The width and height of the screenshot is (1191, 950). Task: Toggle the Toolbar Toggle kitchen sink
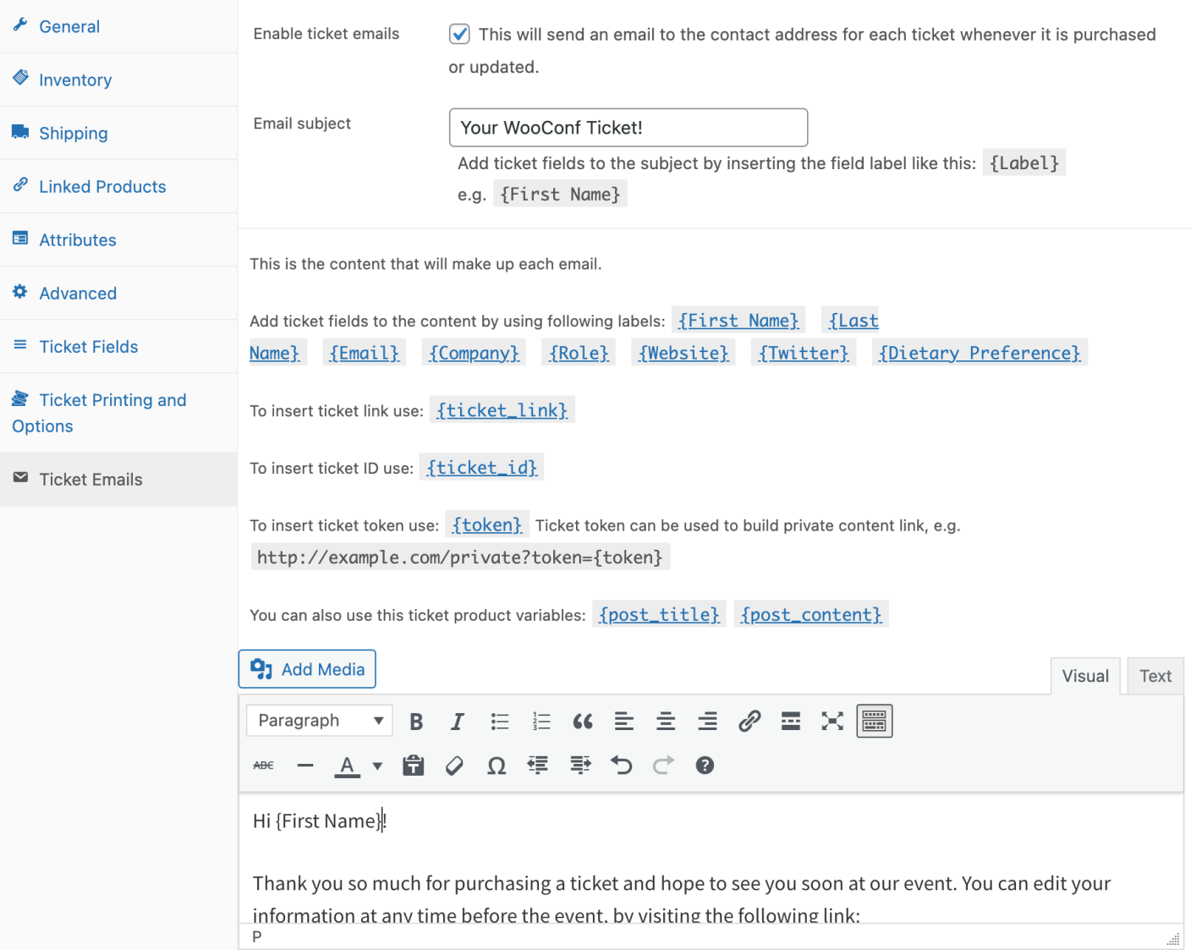[874, 721]
